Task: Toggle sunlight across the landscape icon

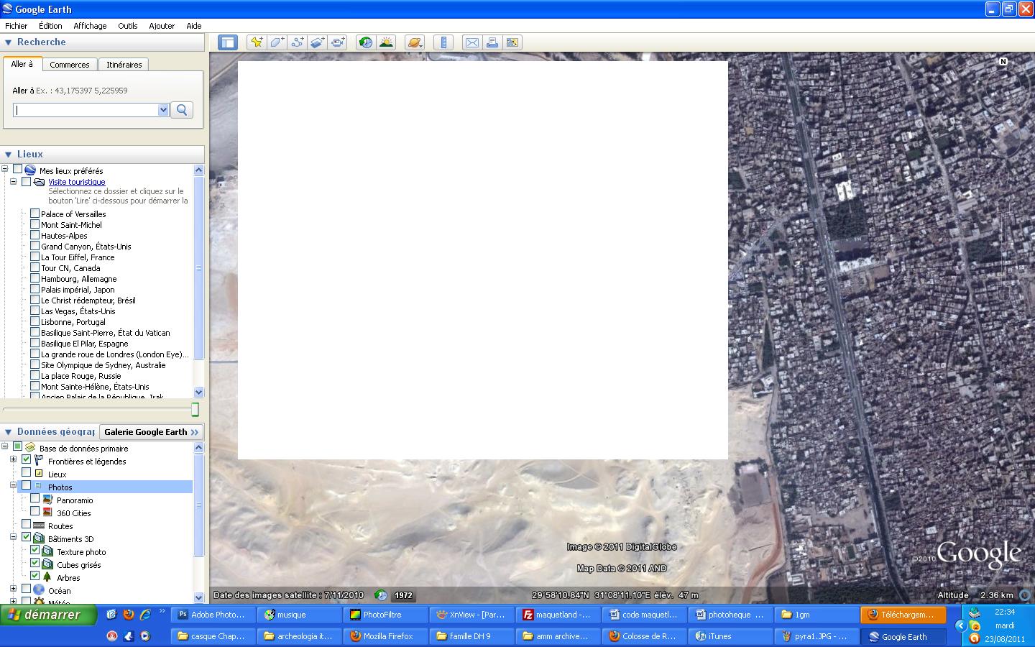Action: coord(387,42)
